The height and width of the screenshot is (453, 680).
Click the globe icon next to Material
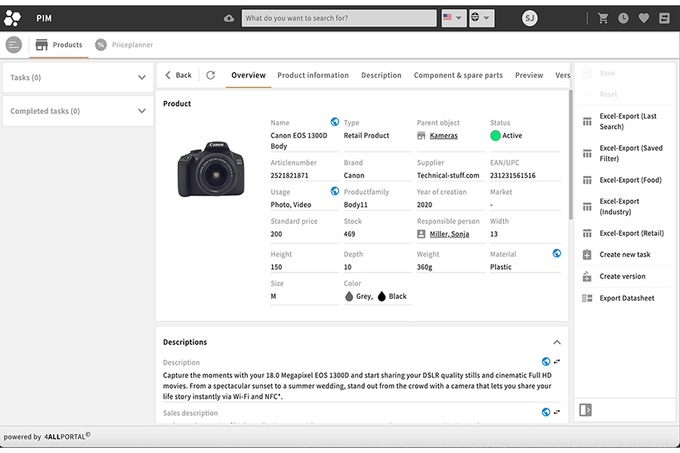(556, 253)
